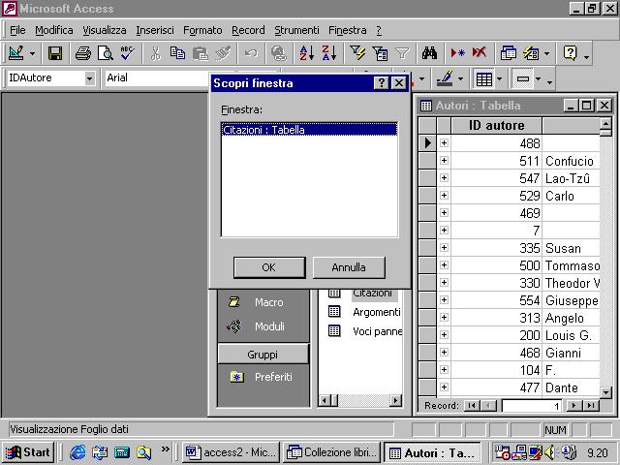Click the View design icon
The height and width of the screenshot is (465, 620).
[x=16, y=53]
